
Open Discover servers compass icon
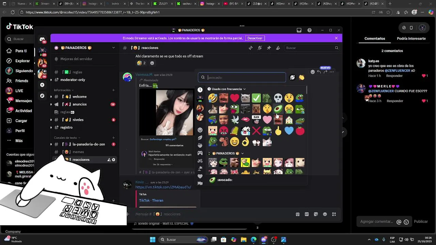click(42, 96)
